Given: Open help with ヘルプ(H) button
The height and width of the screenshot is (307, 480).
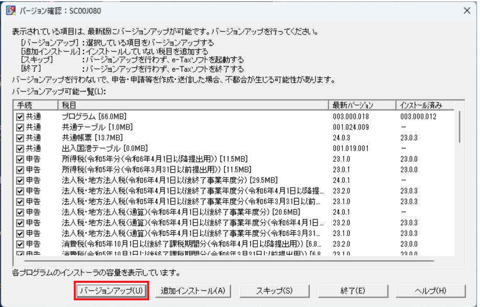Looking at the screenshot, I should 430,291.
